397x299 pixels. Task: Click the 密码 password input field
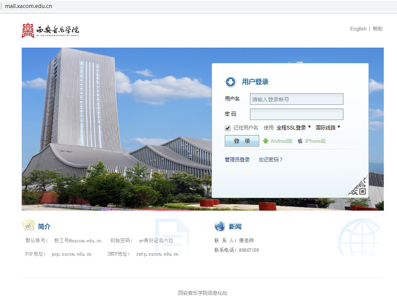pyautogui.click(x=296, y=114)
